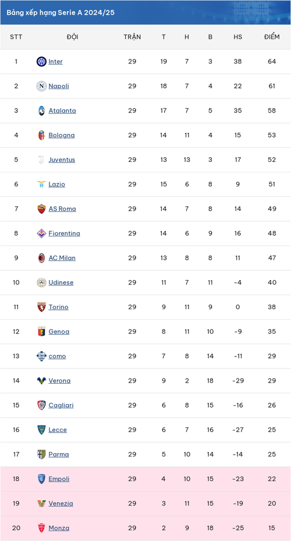Click the Inter club crest icon

pyautogui.click(x=41, y=62)
